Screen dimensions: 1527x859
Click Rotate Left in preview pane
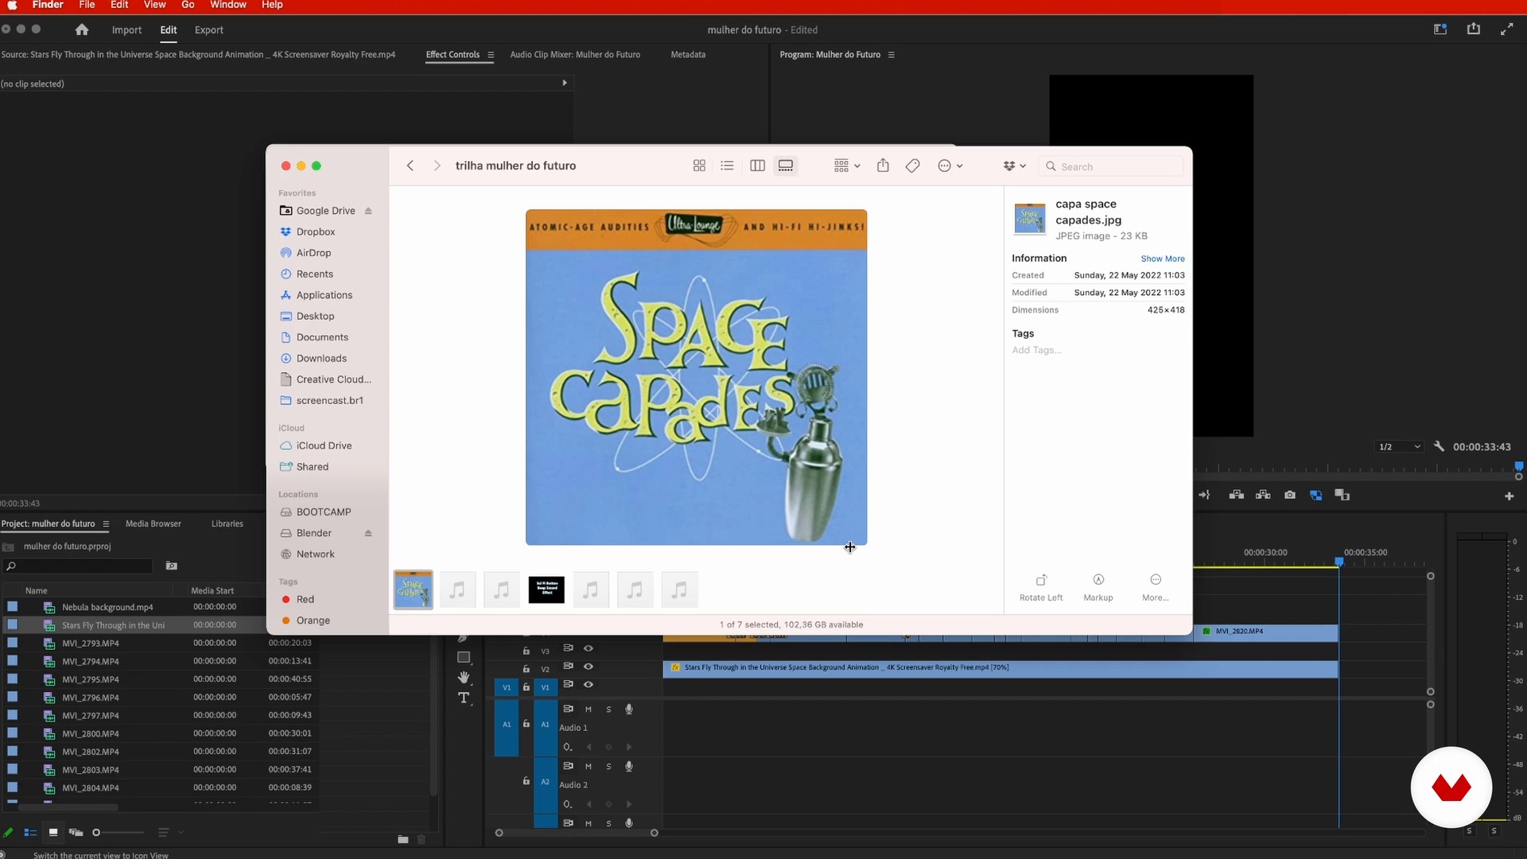pyautogui.click(x=1041, y=587)
